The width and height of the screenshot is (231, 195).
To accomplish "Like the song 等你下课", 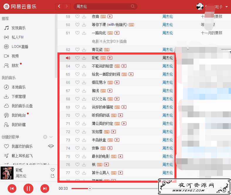I will [77, 25].
